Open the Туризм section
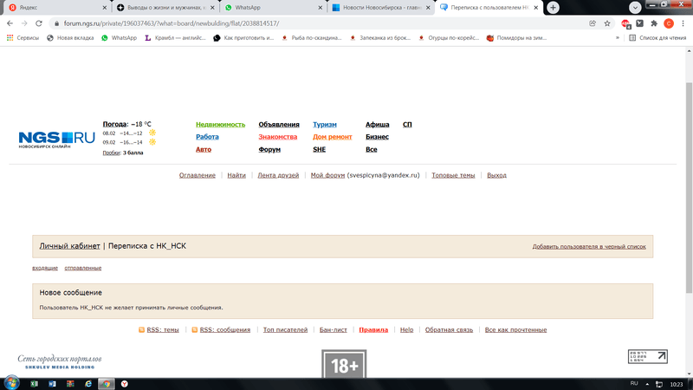The height and width of the screenshot is (390, 693). tap(325, 125)
